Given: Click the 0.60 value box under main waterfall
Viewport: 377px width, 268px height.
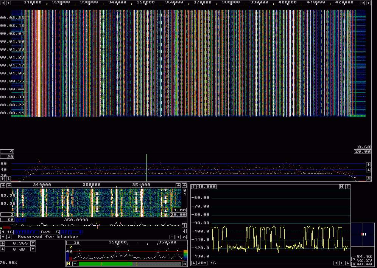Looking at the screenshot, I should point(364,147).
